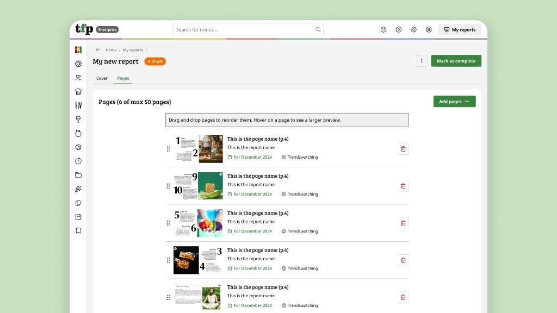Open thumbnail showing pages 3 and 4
This screenshot has width=557, height=313.
[198, 260]
